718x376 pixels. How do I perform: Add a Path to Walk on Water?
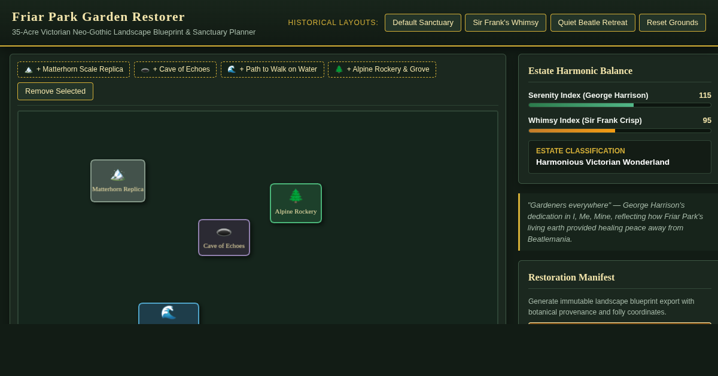(272, 69)
